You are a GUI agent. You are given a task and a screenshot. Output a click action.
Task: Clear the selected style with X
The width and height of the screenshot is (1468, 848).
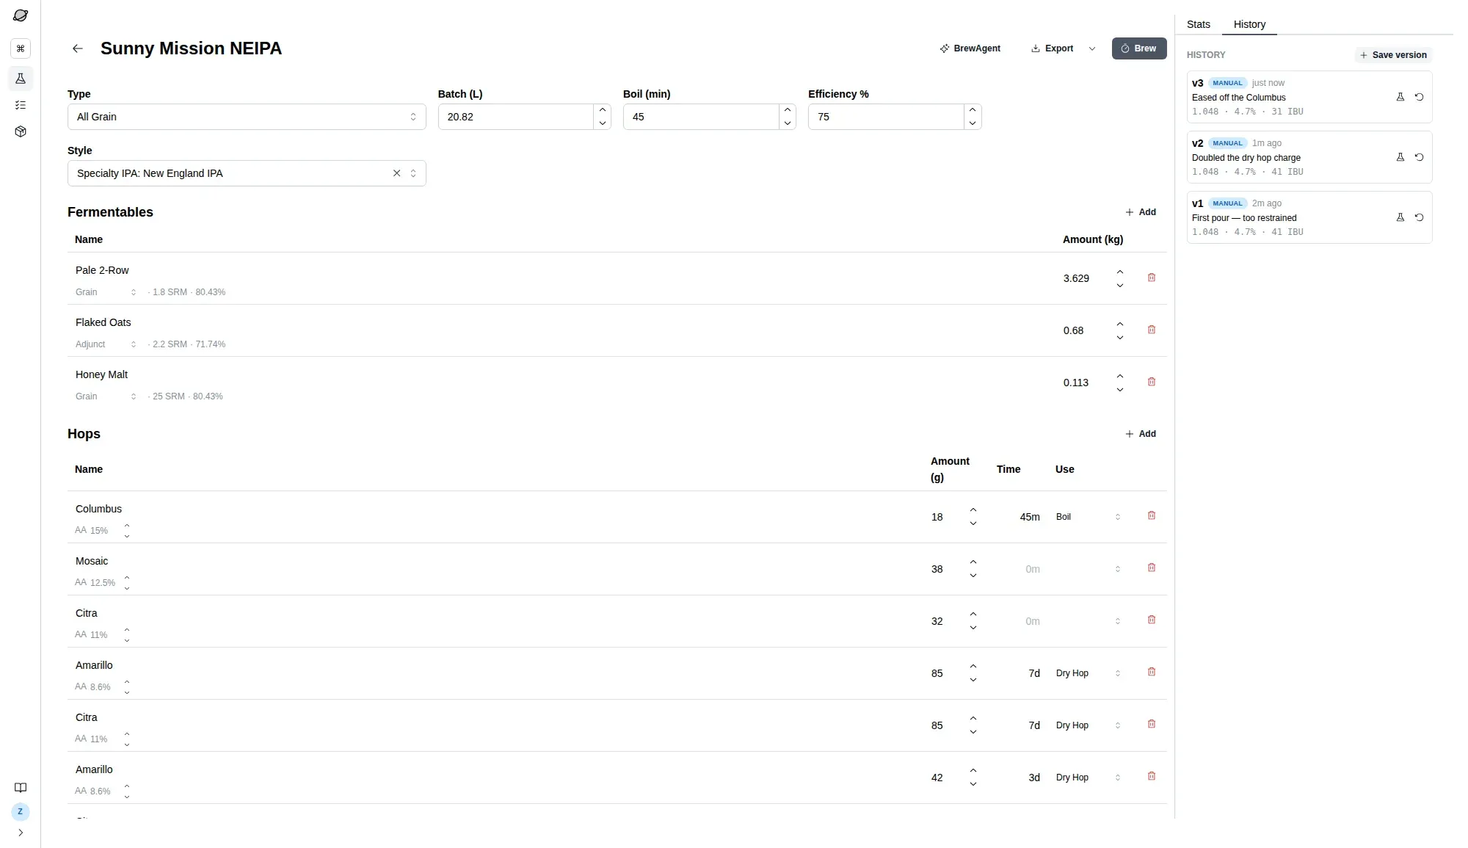pyautogui.click(x=397, y=173)
